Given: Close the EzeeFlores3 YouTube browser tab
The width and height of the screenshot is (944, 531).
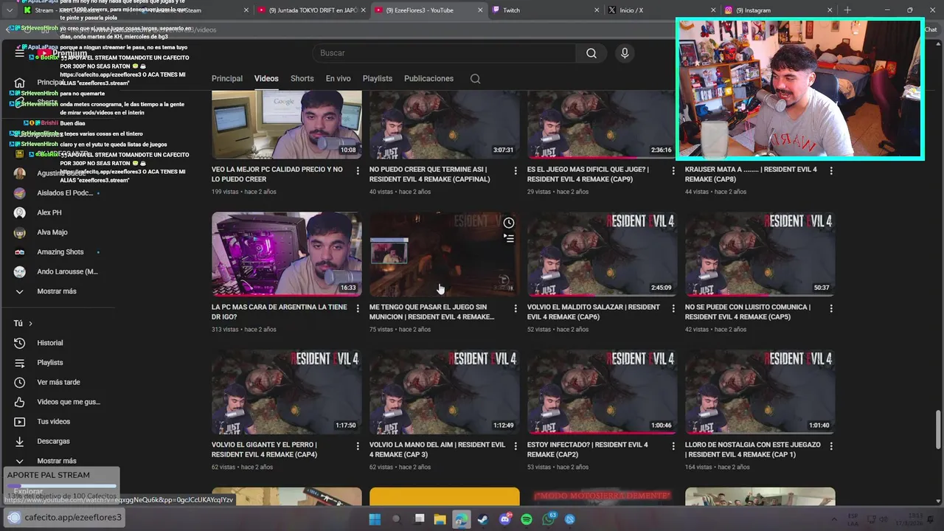Looking at the screenshot, I should (x=480, y=10).
